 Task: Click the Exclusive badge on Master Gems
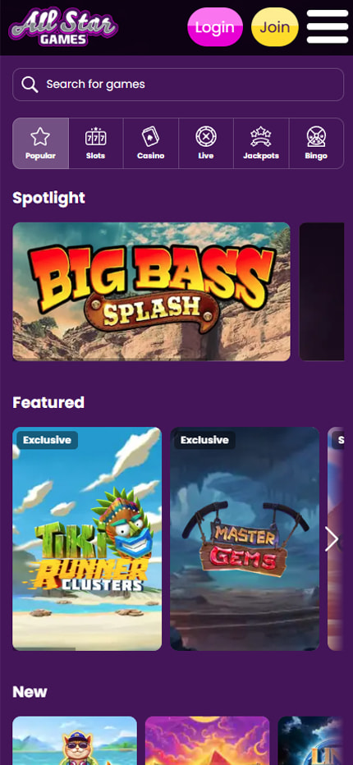click(x=204, y=440)
